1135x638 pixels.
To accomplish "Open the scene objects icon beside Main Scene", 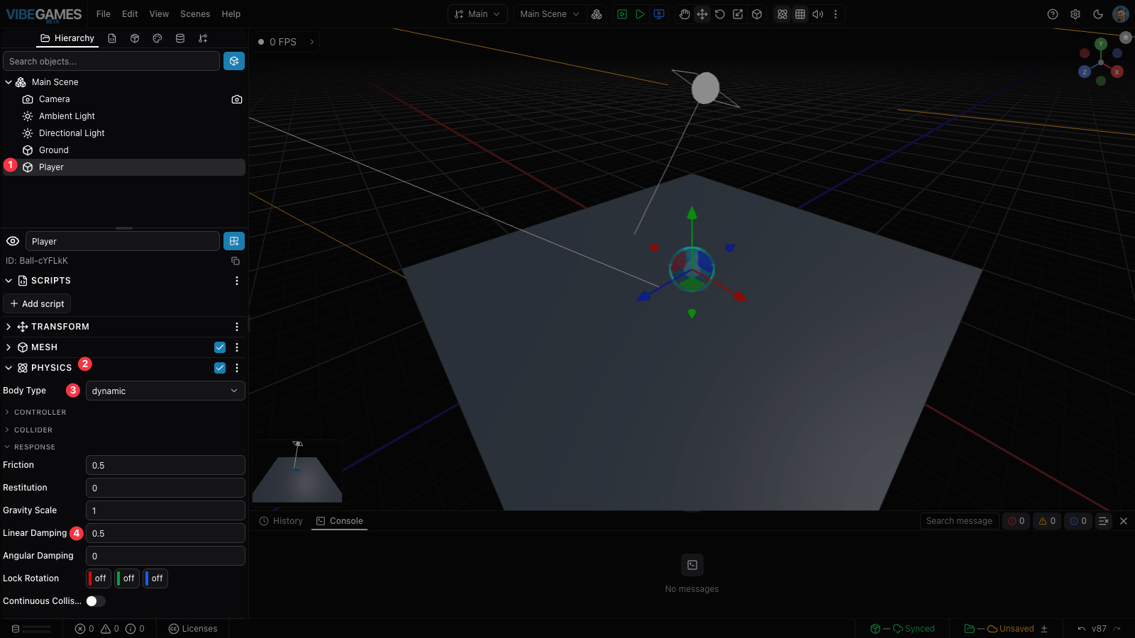I will pos(597,14).
